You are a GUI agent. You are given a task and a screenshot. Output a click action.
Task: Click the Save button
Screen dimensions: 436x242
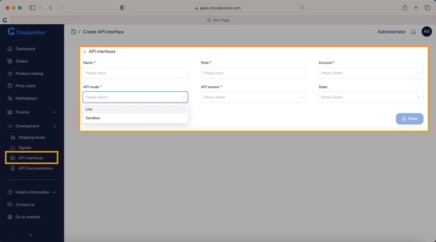click(x=409, y=118)
